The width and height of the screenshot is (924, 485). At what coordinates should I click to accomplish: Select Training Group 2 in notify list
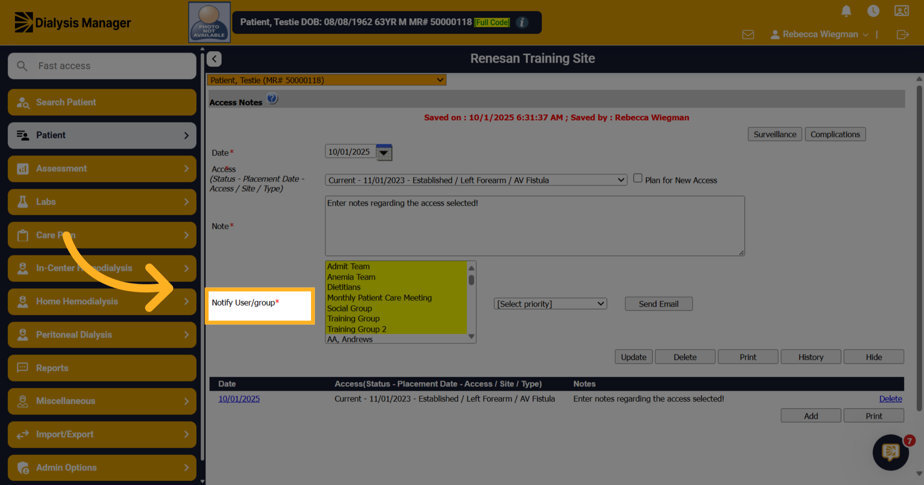pos(396,329)
